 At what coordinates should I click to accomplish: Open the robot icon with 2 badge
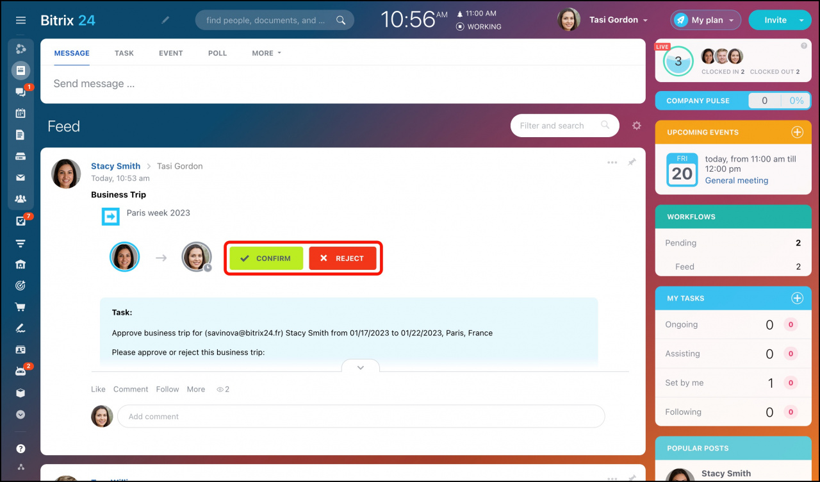pos(20,371)
